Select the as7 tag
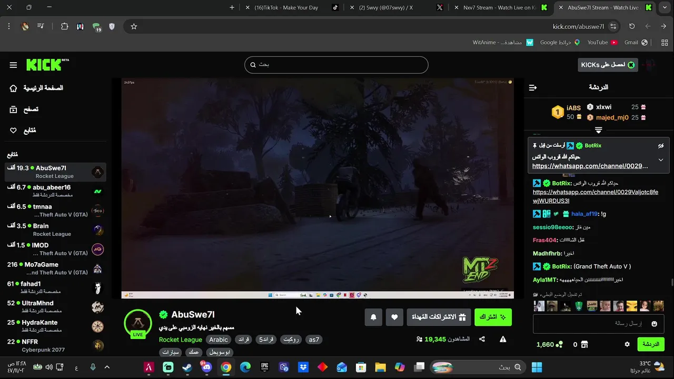Screen dimensions: 674x379 click(x=314, y=340)
